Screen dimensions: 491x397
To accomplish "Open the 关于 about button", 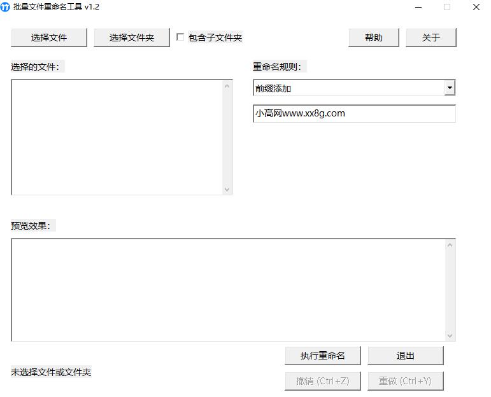I will [x=431, y=38].
